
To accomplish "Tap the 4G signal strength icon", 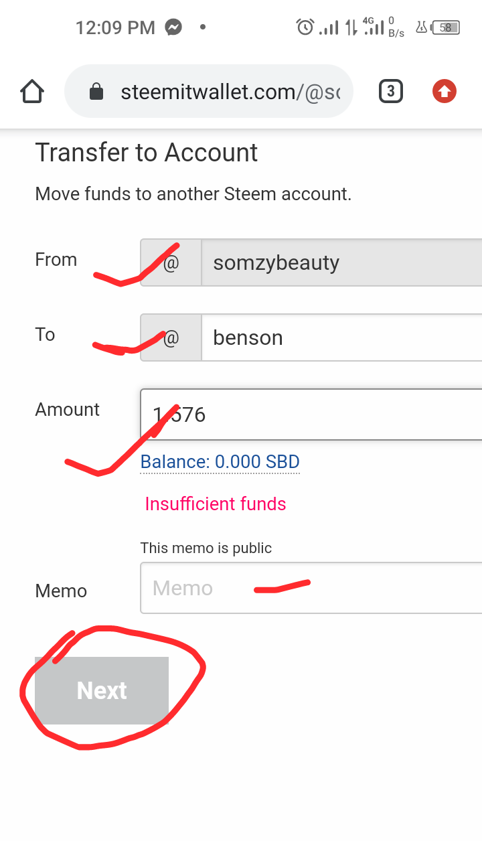I will (x=373, y=27).
